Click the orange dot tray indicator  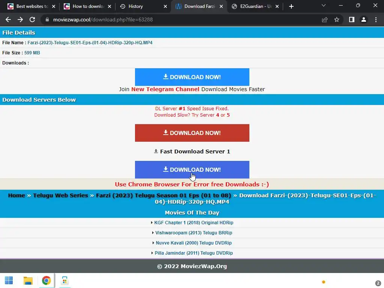click(324, 282)
